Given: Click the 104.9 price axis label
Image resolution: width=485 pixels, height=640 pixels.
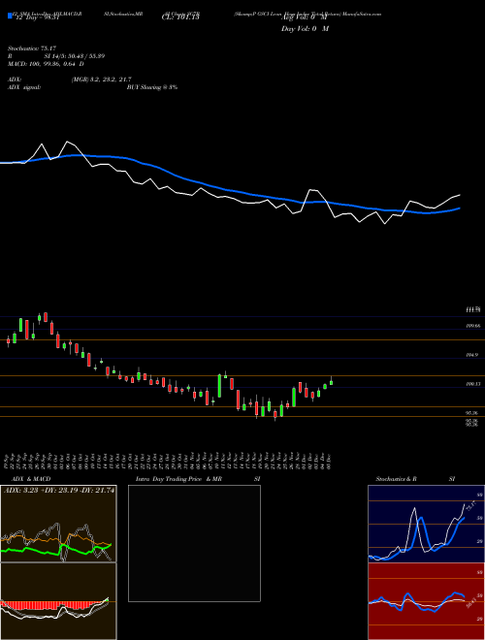Looking at the screenshot, I should coord(471,355).
